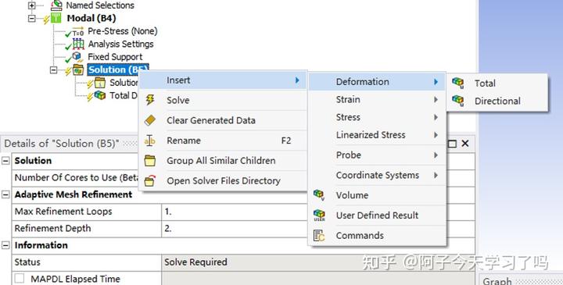Click the User Defined Result icon
This screenshot has height=285, width=563.
tap(319, 216)
